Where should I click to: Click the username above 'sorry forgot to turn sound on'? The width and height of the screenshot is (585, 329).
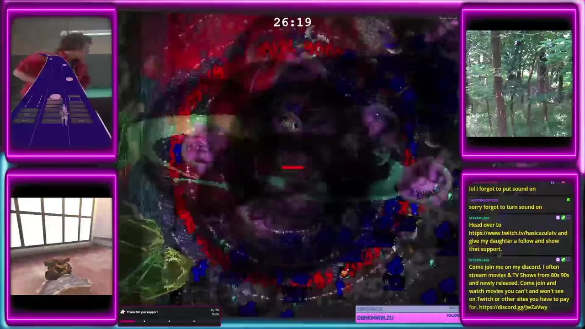tap(484, 201)
